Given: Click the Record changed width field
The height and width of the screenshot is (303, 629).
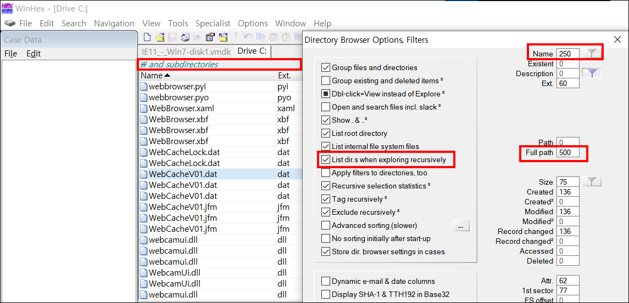Looking at the screenshot, I should pyautogui.click(x=568, y=231).
